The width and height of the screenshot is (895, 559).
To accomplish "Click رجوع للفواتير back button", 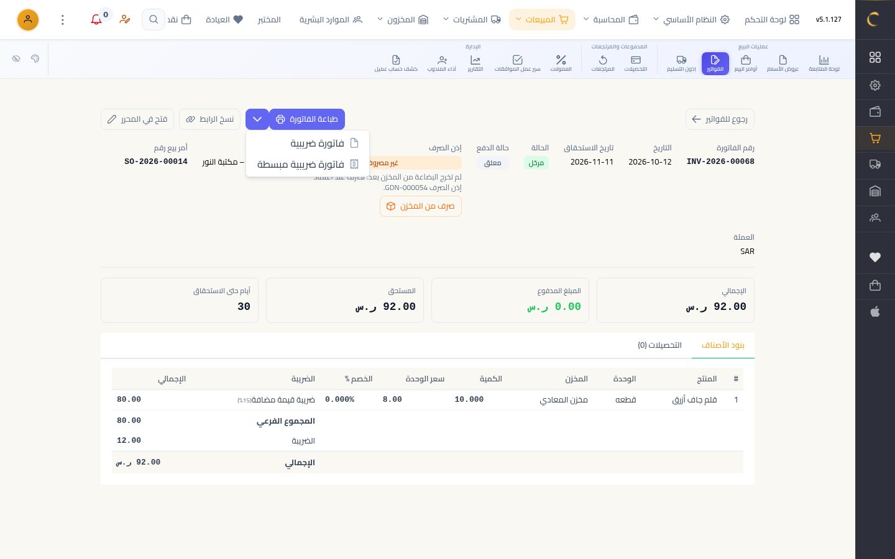I will pyautogui.click(x=720, y=119).
